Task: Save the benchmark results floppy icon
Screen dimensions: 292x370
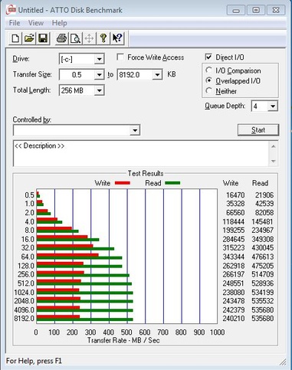Action: pos(43,38)
